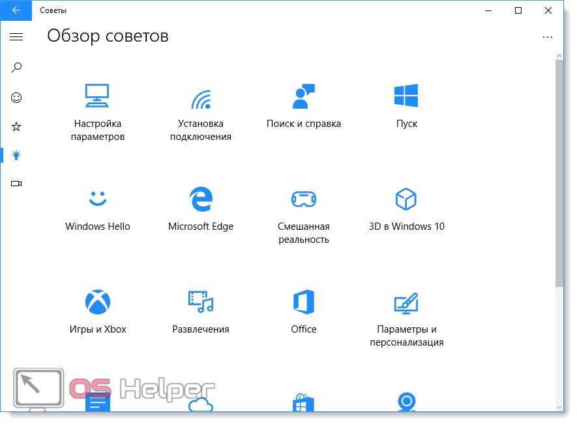Open the Развлечения tips category
Screen dimensions: 577x425
coord(201,311)
